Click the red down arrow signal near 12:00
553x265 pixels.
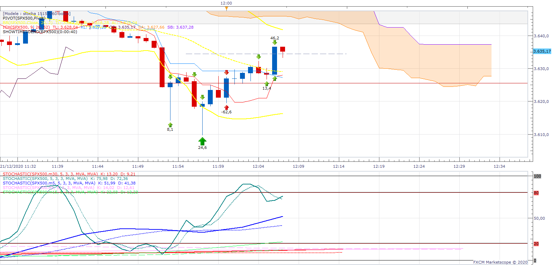pyautogui.click(x=226, y=72)
